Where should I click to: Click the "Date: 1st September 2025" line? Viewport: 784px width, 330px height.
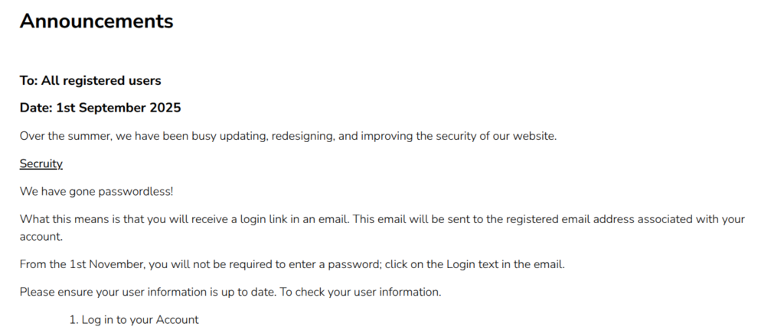pos(100,108)
